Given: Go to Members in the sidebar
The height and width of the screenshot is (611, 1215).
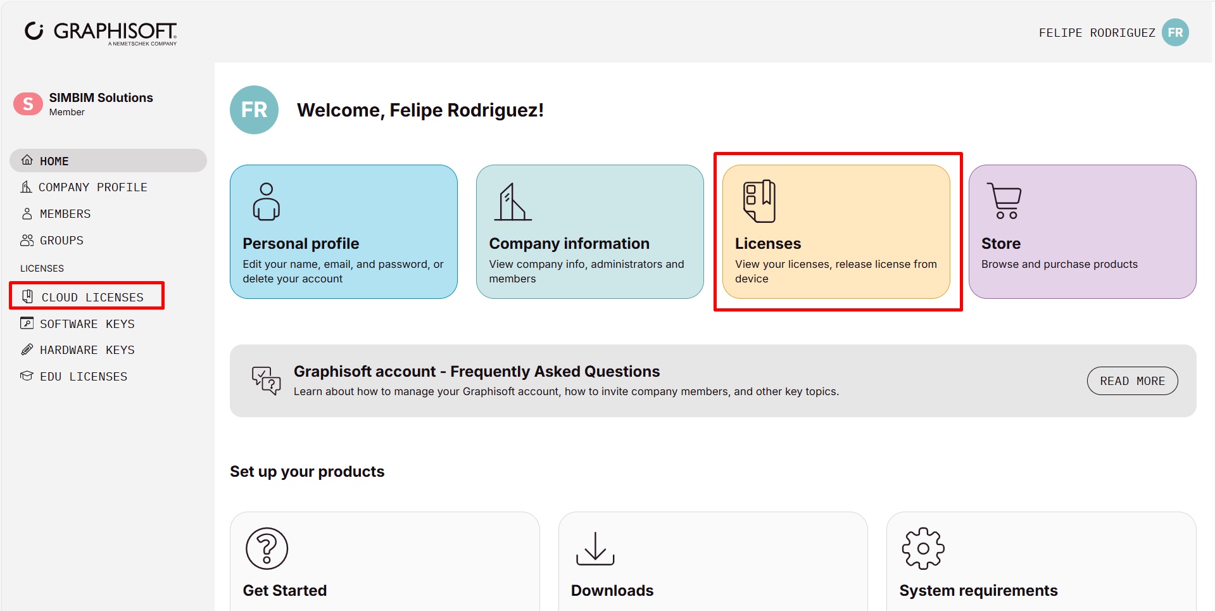Looking at the screenshot, I should [65, 214].
